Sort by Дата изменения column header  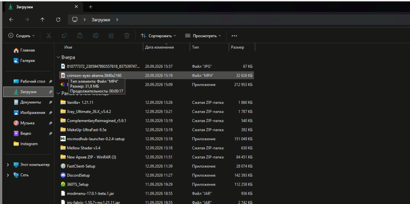point(159,47)
